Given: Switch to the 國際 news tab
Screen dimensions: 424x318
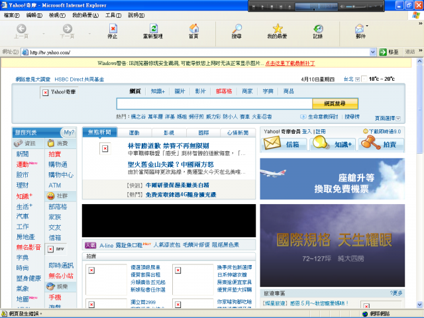Looking at the screenshot, I should click(203, 132).
